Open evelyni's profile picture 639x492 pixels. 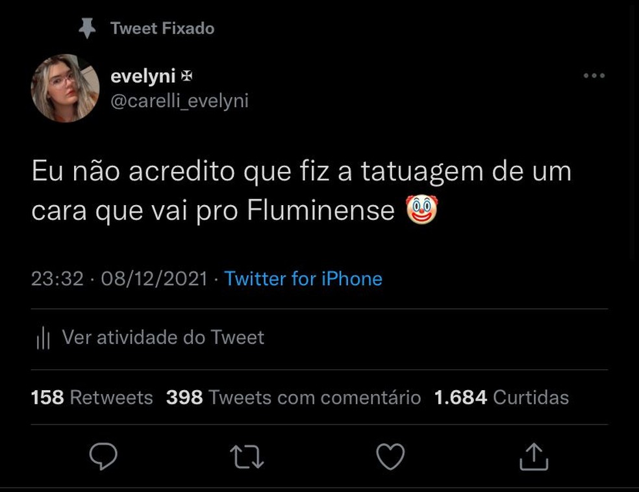tap(65, 88)
